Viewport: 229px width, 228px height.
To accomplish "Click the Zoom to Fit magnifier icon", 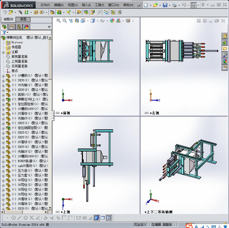I will coord(59,21).
